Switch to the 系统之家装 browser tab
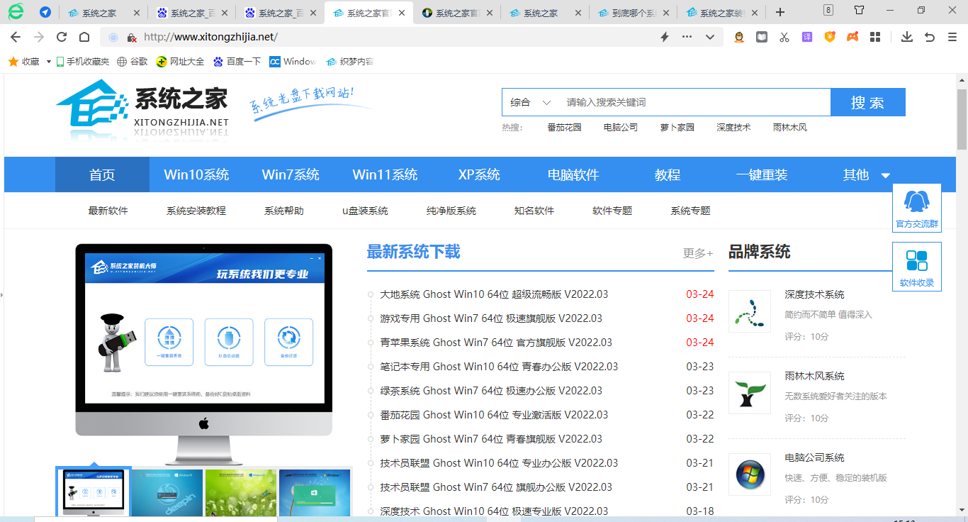This screenshot has width=968, height=522. coord(719,11)
